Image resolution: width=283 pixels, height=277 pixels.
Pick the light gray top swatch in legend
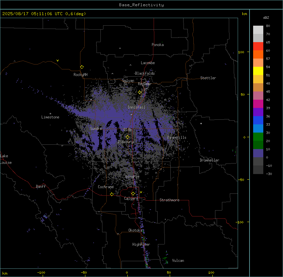(258, 30)
